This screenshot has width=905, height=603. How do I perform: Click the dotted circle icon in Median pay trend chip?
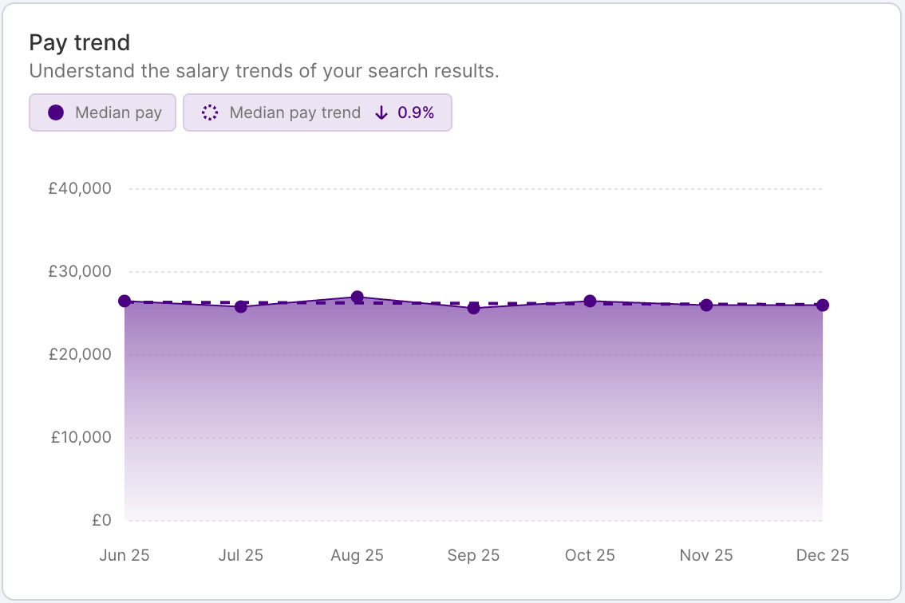point(209,112)
